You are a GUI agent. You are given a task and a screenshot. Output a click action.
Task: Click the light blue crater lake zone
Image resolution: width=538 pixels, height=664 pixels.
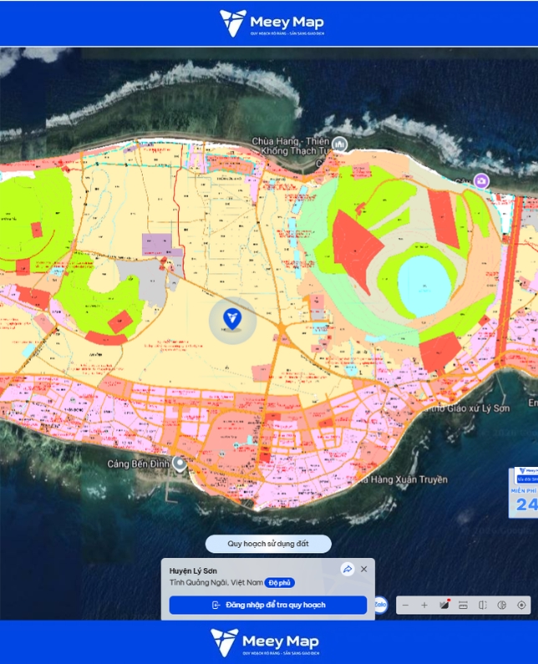pos(424,287)
